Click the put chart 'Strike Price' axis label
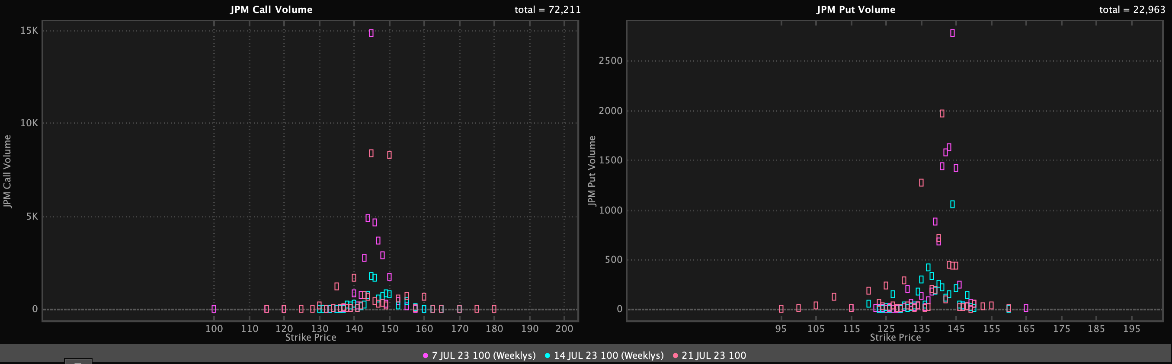1172x364 pixels. pos(895,337)
